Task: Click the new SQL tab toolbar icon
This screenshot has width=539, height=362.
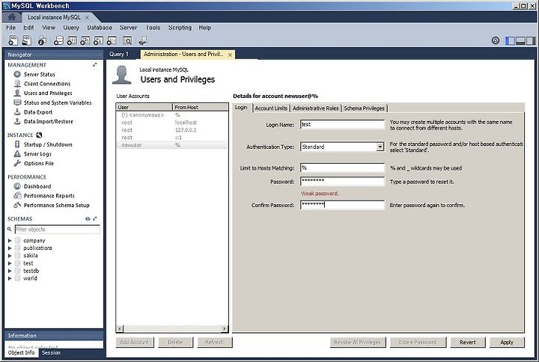Action: (13, 40)
